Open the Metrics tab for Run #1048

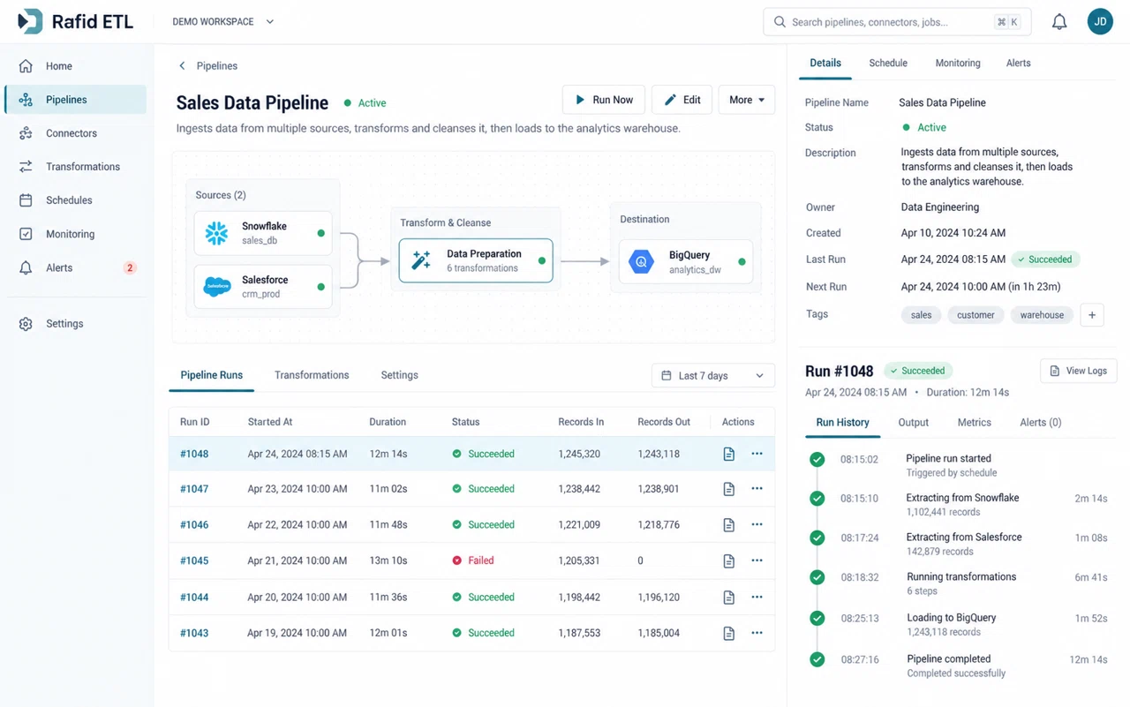(975, 423)
